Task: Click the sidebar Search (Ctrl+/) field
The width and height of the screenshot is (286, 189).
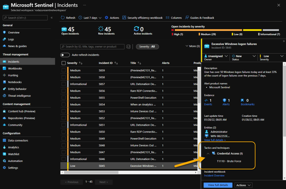Action: [25, 18]
